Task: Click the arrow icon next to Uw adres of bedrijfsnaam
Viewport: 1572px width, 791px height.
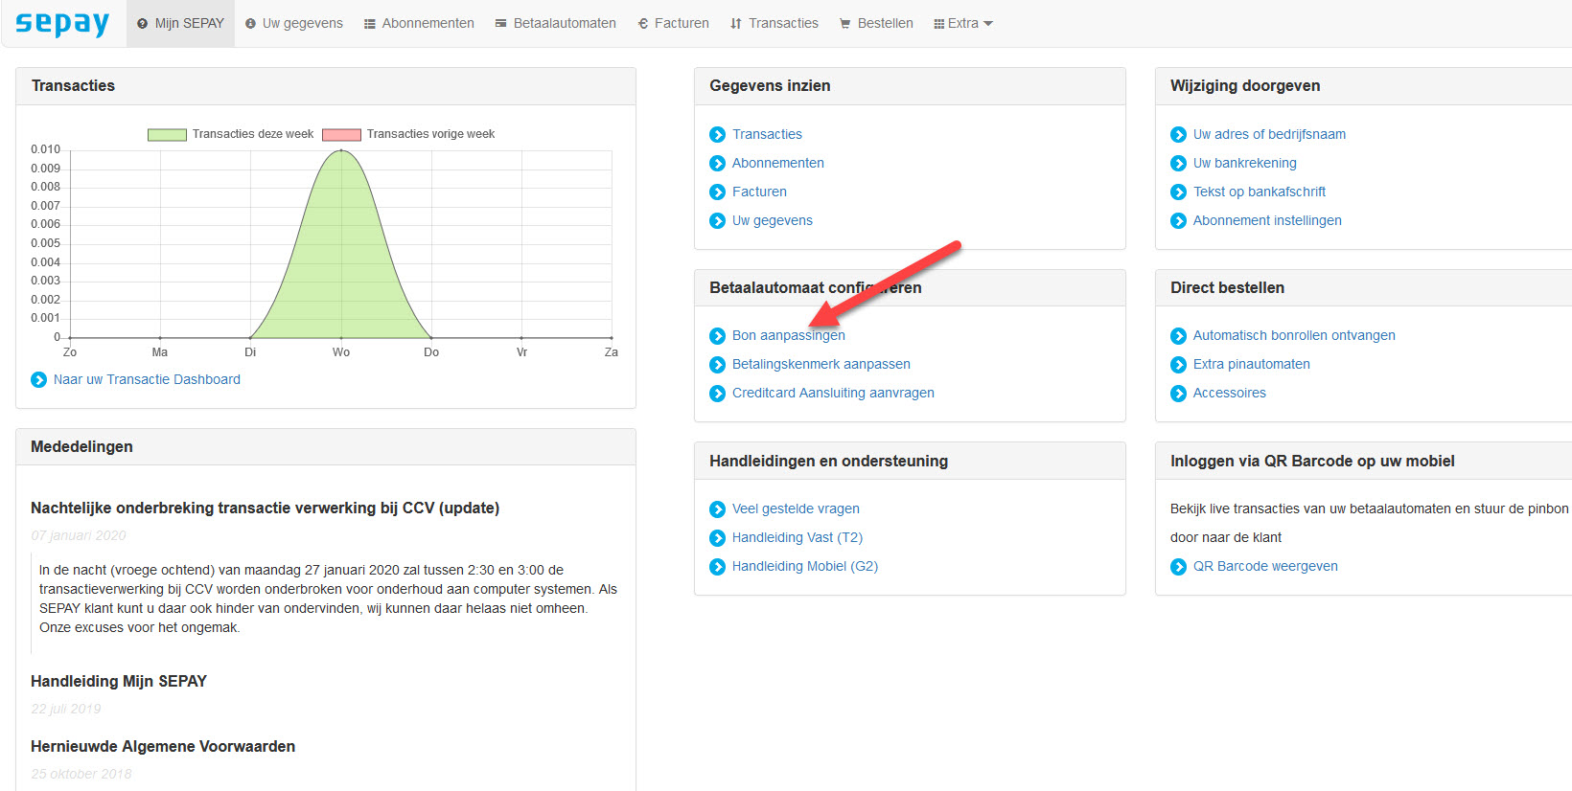Action: point(1178,135)
